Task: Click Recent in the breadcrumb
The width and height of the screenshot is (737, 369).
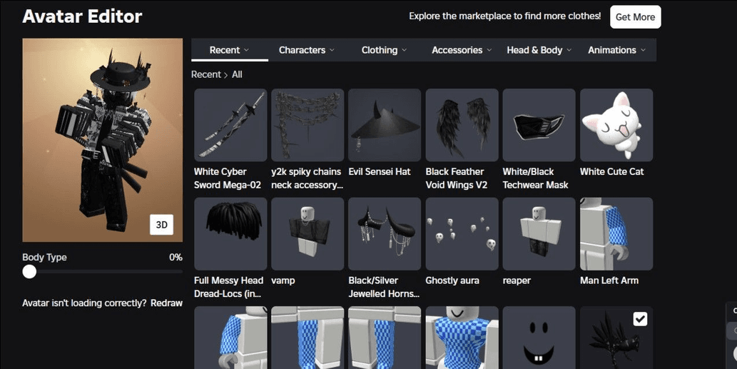Action: click(206, 74)
